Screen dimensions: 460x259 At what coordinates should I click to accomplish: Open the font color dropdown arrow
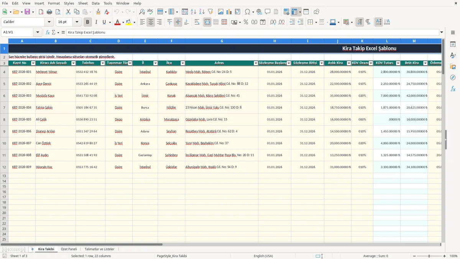(x=123, y=22)
